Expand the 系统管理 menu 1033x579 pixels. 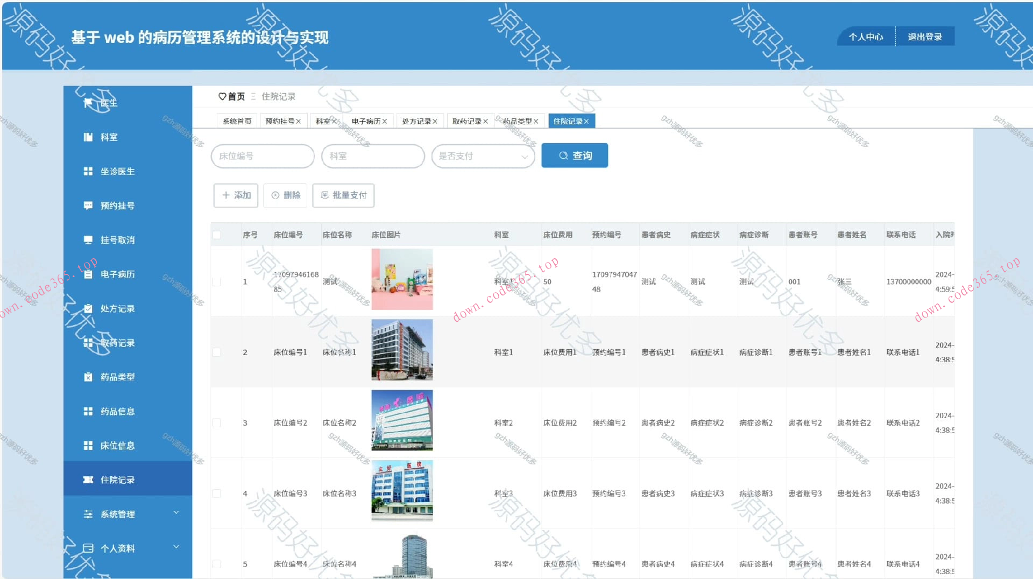click(x=118, y=513)
